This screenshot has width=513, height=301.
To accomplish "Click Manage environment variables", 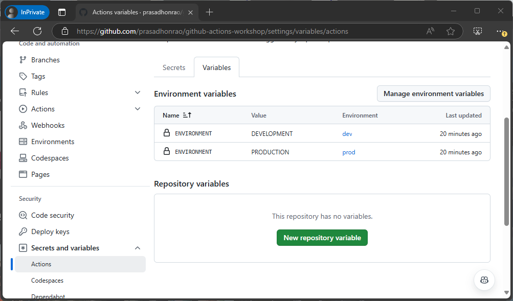I will tap(433, 94).
